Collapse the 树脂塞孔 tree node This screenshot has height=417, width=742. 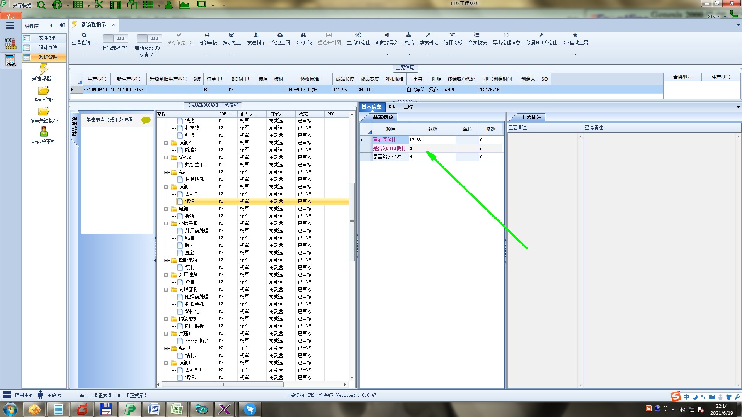pos(167,290)
